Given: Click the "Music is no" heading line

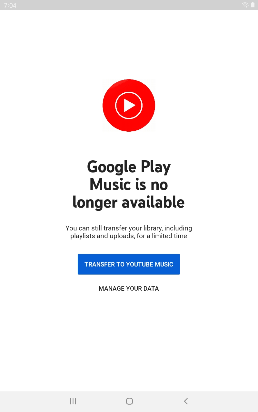Looking at the screenshot, I should [x=129, y=185].
